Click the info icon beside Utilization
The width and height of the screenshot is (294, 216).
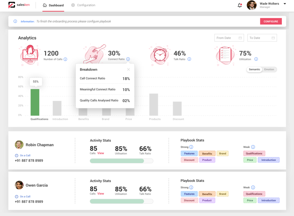256,59
